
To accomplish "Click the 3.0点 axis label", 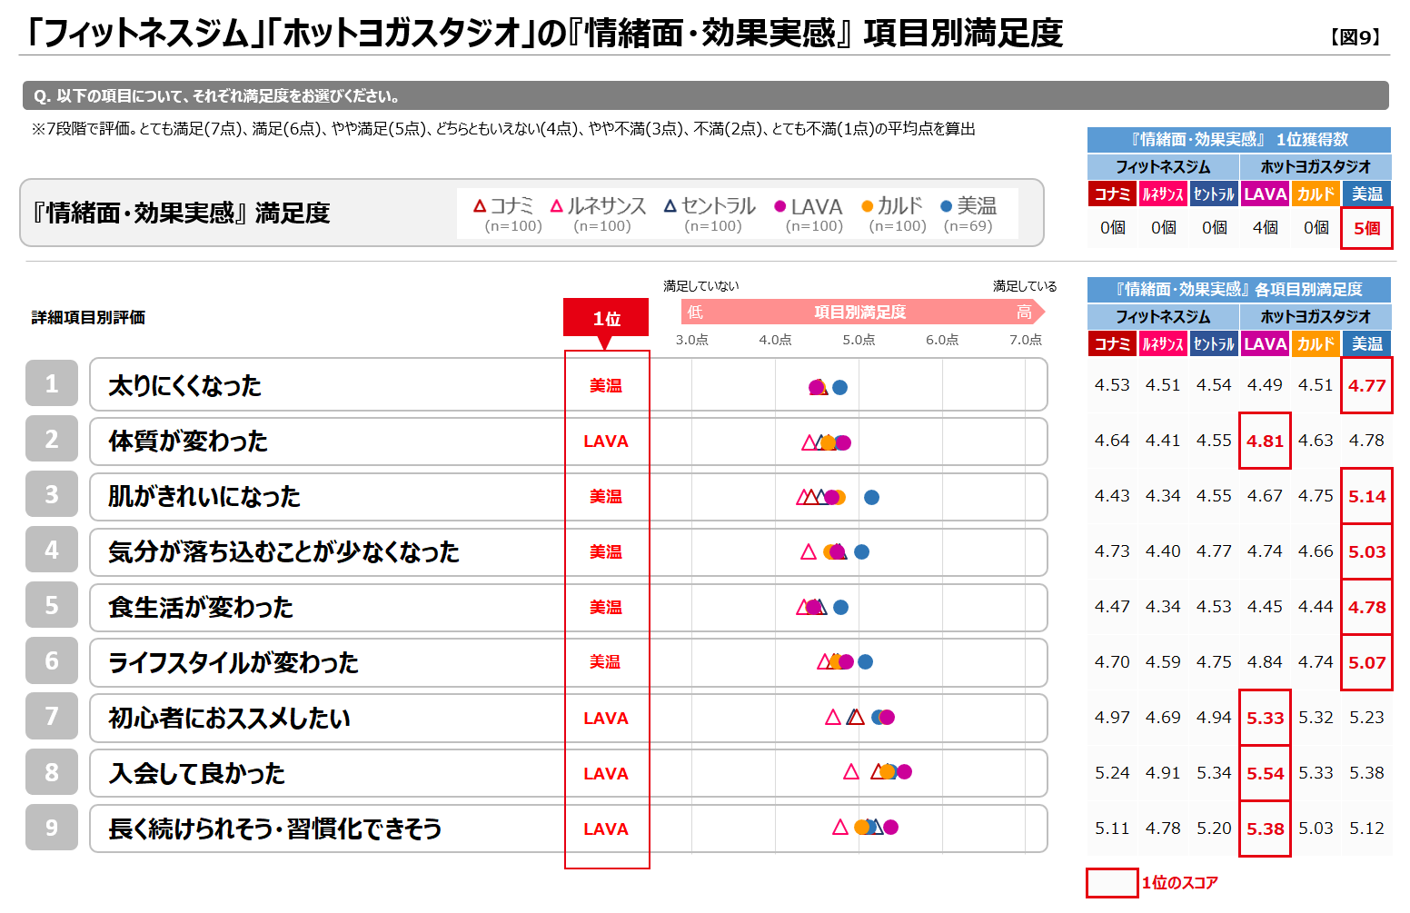I will (x=692, y=340).
